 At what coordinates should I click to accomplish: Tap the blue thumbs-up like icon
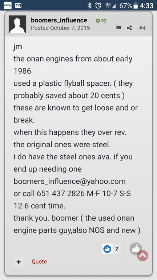107,249
